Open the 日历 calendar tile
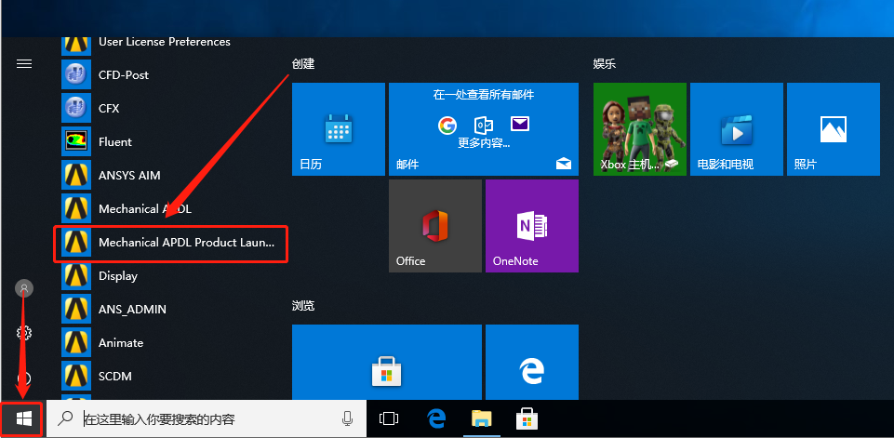The width and height of the screenshot is (894, 438). click(x=339, y=129)
